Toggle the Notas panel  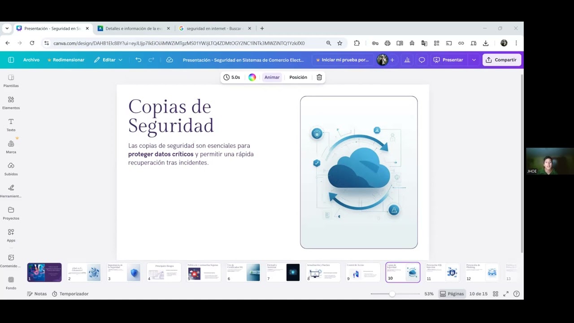(37, 294)
